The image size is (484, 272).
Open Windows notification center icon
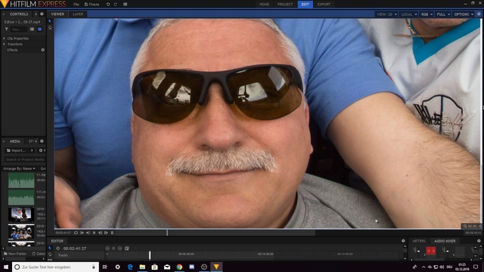pyautogui.click(x=476, y=267)
